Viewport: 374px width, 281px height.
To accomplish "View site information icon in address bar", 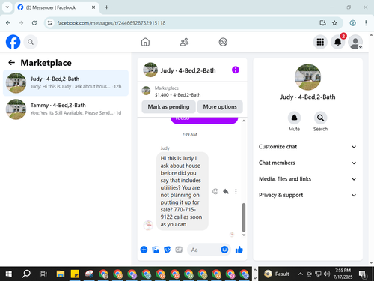I will pyautogui.click(x=50, y=23).
